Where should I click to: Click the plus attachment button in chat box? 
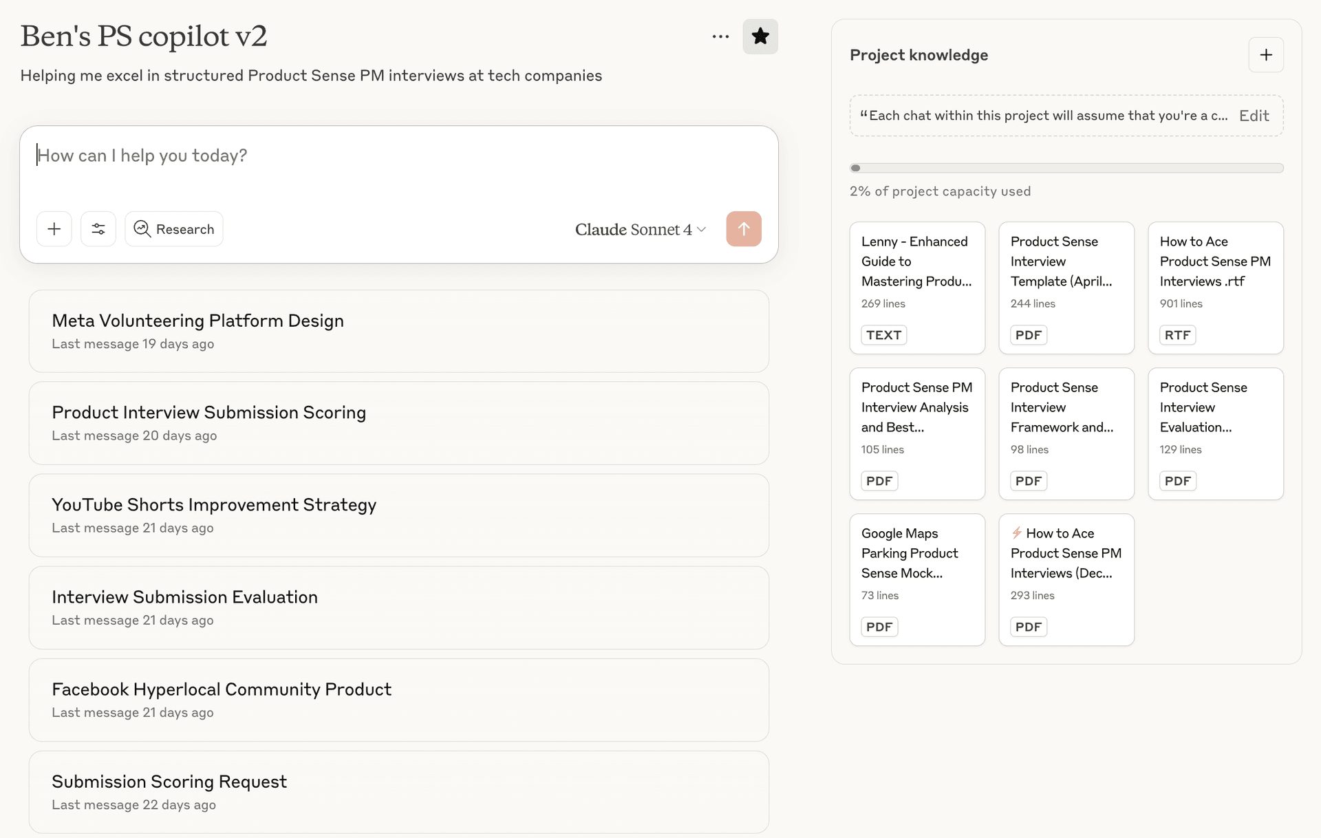(54, 229)
